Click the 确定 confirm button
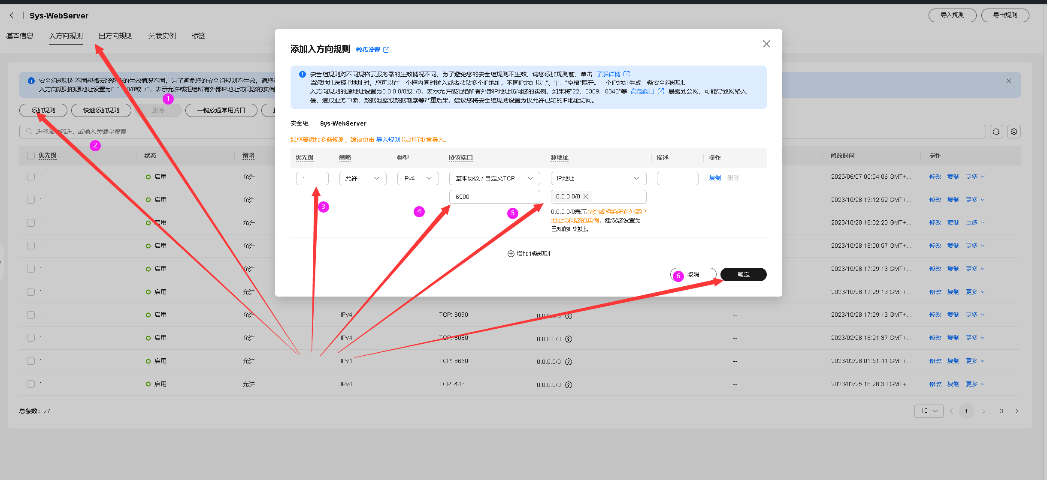The image size is (1047, 480). [x=743, y=275]
